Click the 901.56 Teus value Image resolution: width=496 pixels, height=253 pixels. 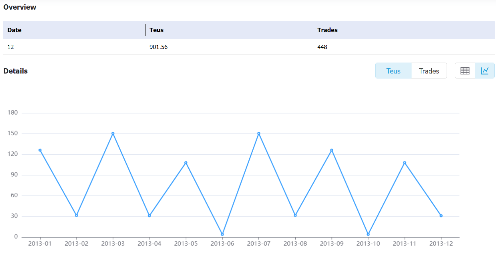[158, 47]
